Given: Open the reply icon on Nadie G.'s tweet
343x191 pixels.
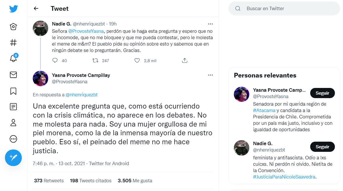Looking at the screenshot, I should tap(55, 60).
